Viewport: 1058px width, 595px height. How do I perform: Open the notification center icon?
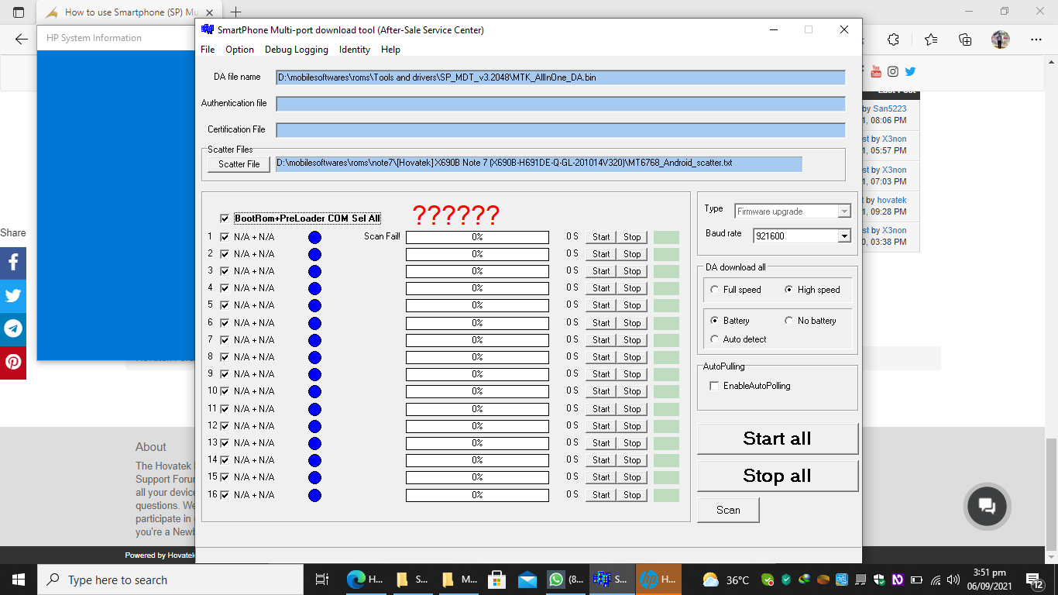(x=1035, y=580)
